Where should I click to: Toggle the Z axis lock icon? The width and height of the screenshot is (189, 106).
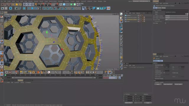(x=32, y=4)
